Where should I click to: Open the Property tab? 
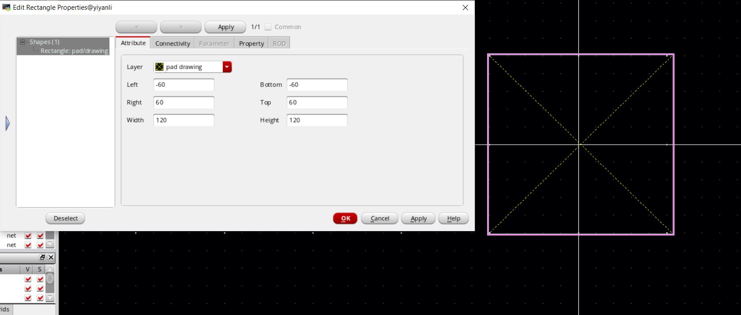251,43
